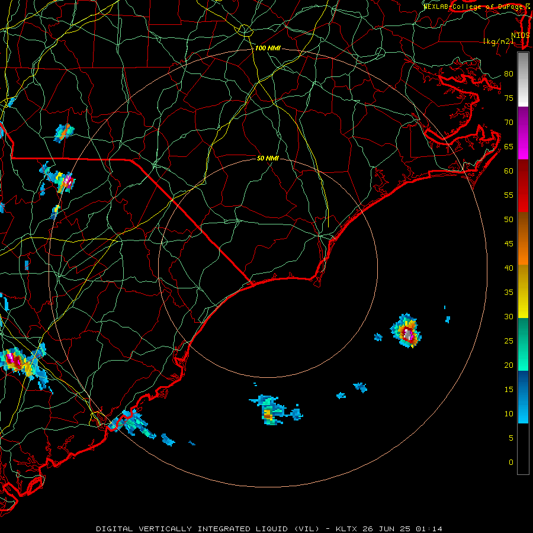
Task: Click the scale value 45
Action: coord(509,244)
